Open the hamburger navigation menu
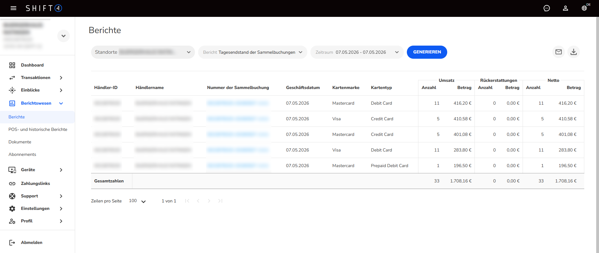 click(x=13, y=8)
